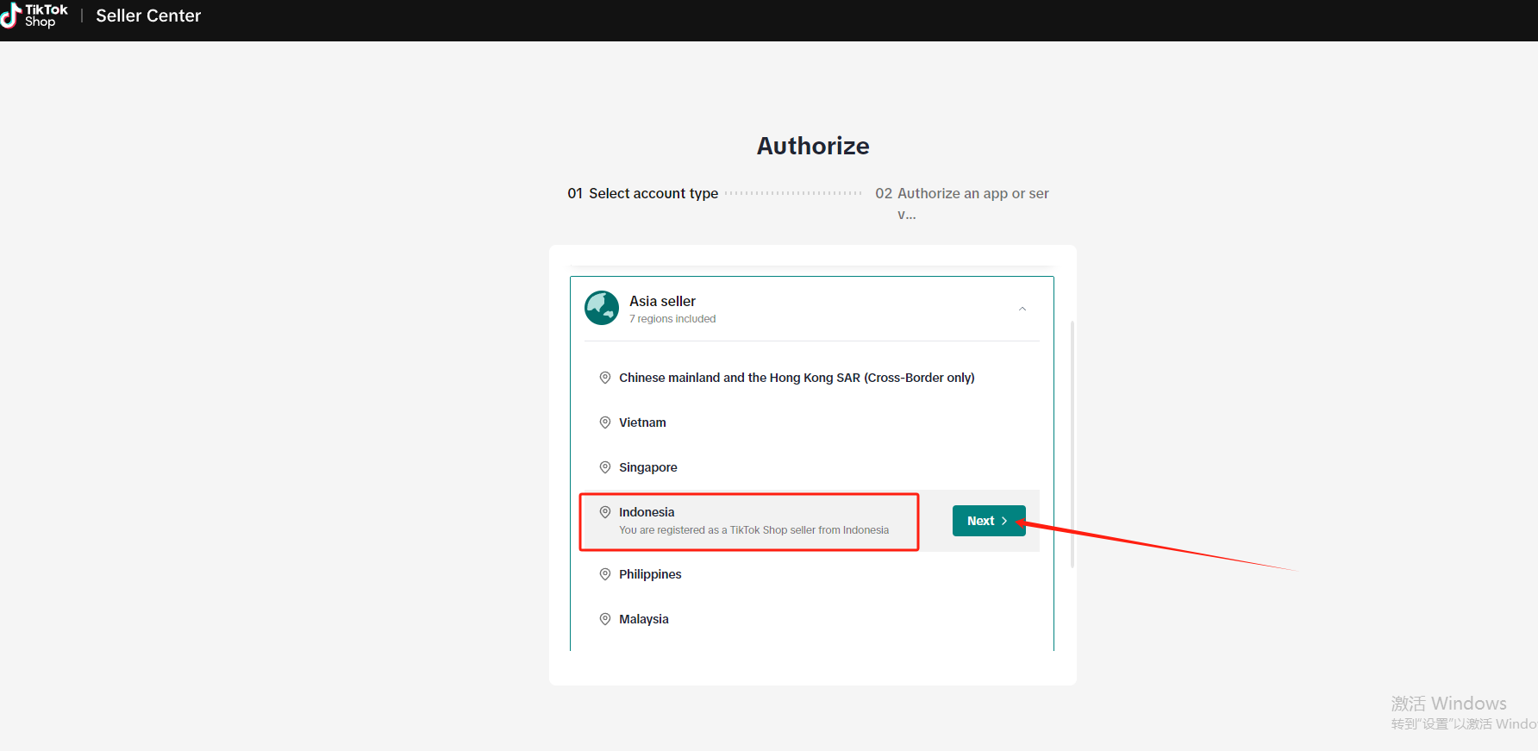Click the location pin beside Singapore
This screenshot has height=751, width=1538.
click(x=605, y=467)
